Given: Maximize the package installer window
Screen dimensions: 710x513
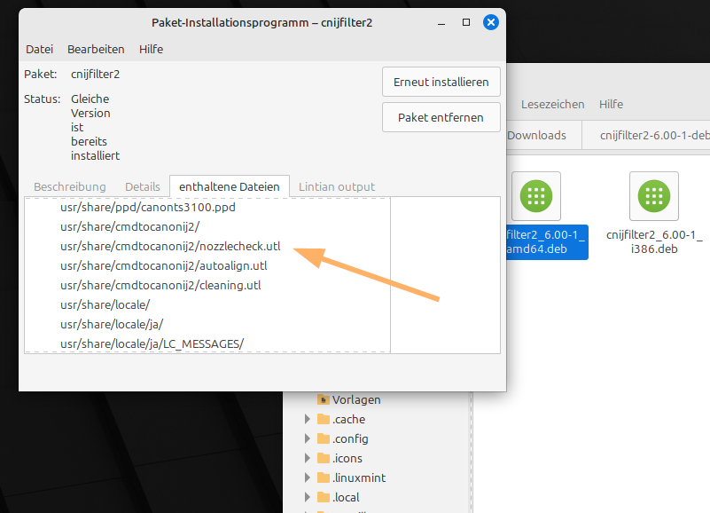Looking at the screenshot, I should click(x=466, y=23).
